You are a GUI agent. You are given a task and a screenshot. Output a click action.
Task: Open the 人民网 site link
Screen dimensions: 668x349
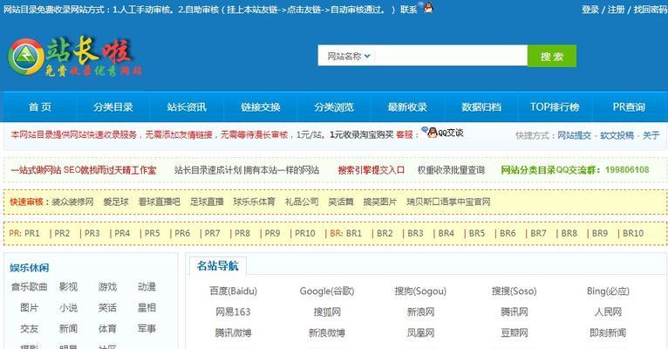click(x=608, y=312)
